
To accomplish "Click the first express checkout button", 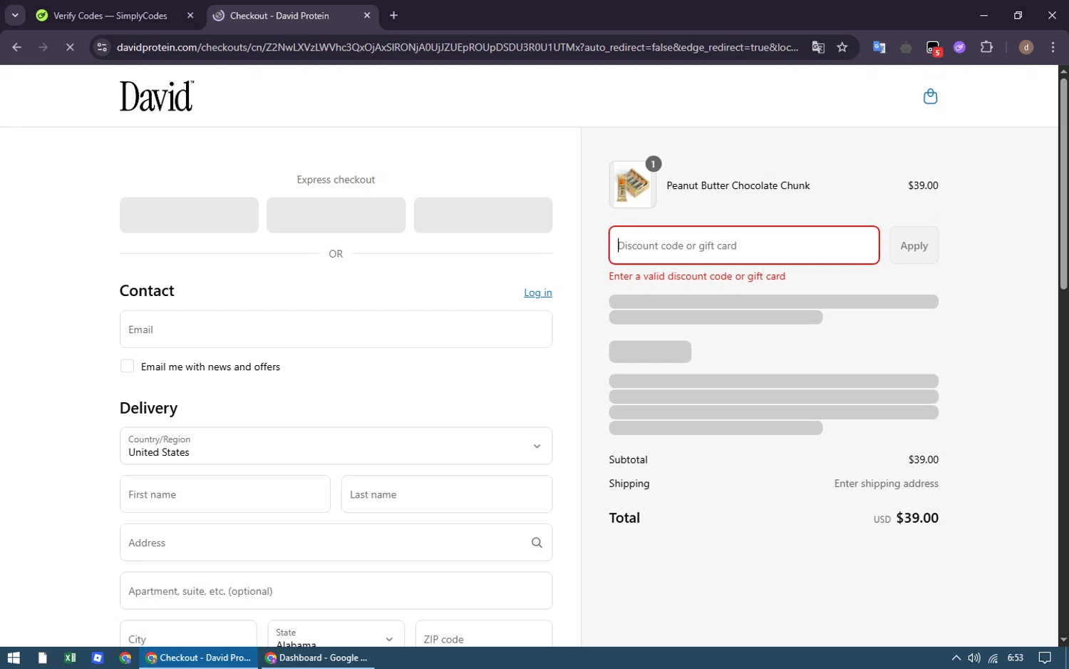I will [189, 215].
